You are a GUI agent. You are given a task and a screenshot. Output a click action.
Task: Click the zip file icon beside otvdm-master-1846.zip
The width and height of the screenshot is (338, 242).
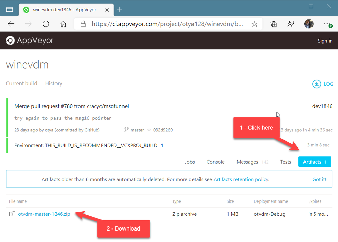point(12,214)
